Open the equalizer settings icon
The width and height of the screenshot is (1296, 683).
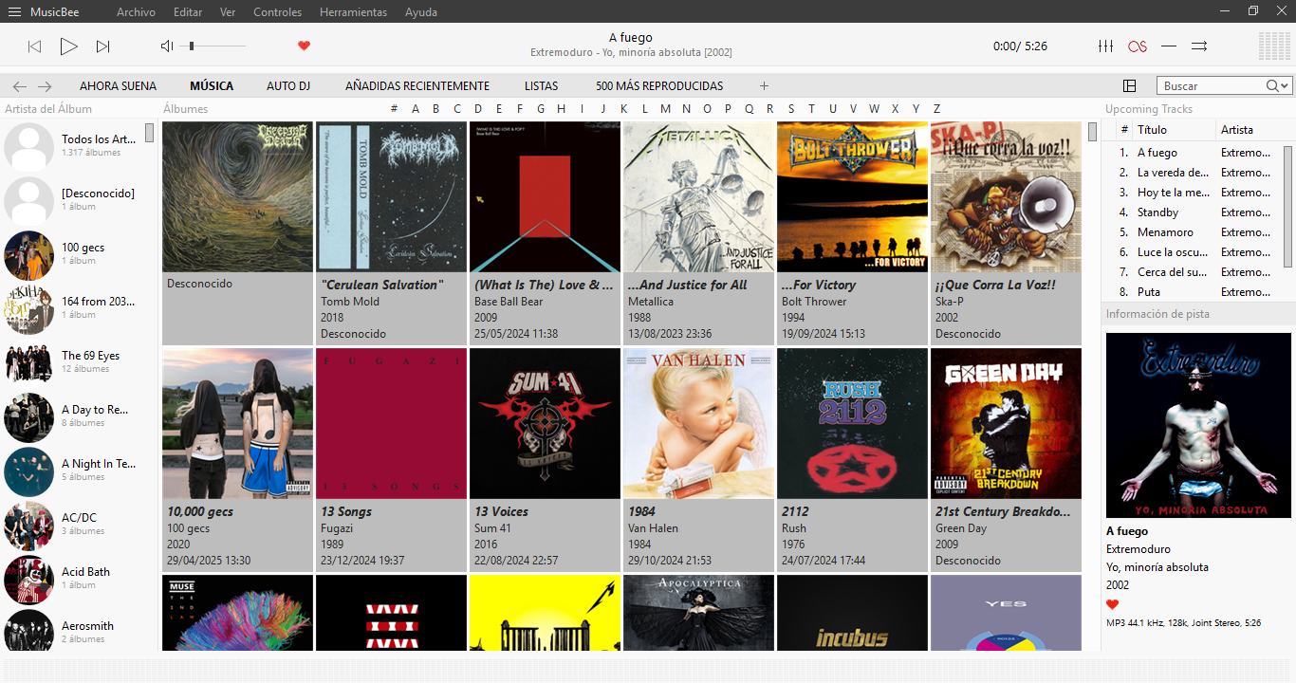(1105, 46)
